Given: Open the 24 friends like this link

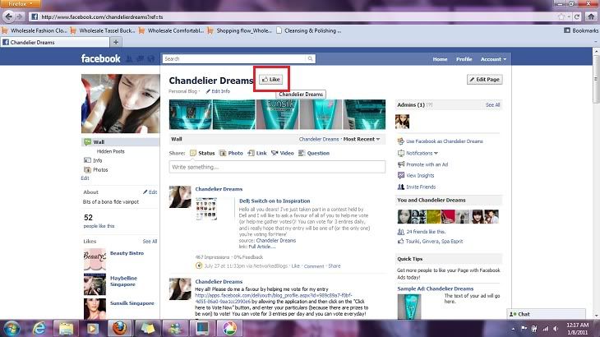Looking at the screenshot, I should tap(426, 232).
